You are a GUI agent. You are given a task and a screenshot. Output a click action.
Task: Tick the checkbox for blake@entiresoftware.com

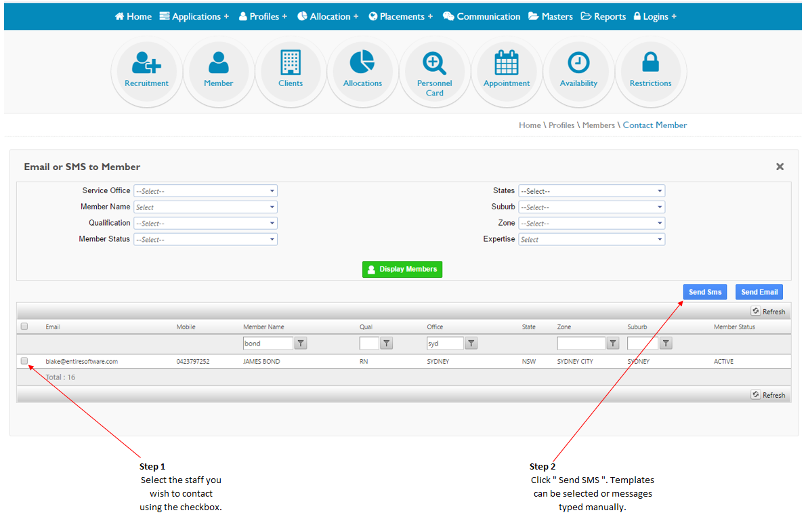[x=24, y=360]
